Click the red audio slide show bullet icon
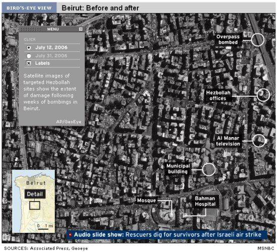 tap(70, 235)
